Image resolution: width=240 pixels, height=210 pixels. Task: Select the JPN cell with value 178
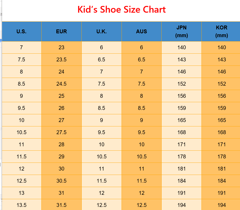coord(182,157)
